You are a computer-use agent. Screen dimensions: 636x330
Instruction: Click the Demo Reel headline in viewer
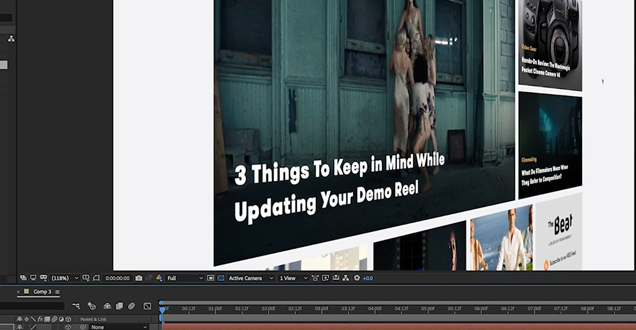[340, 187]
